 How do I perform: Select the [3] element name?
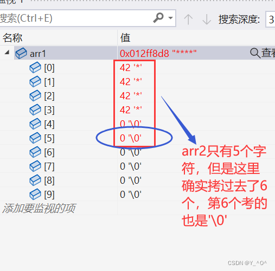[49, 110]
